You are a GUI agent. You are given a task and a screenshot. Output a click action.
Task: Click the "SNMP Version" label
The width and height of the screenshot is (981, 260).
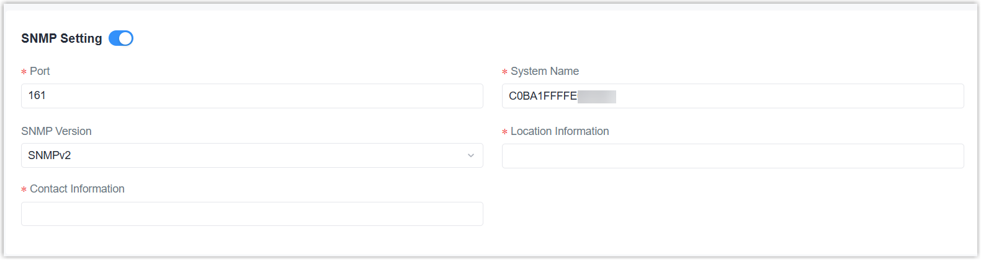56,131
